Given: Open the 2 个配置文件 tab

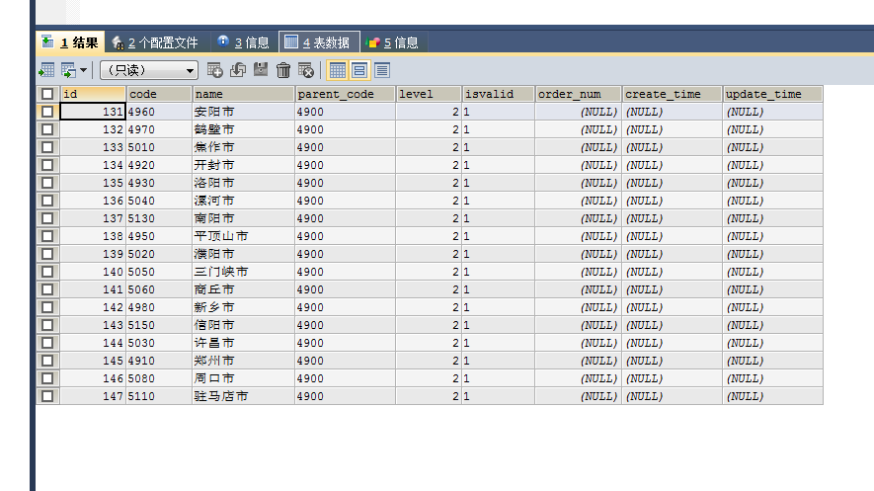Looking at the screenshot, I should [x=155, y=42].
